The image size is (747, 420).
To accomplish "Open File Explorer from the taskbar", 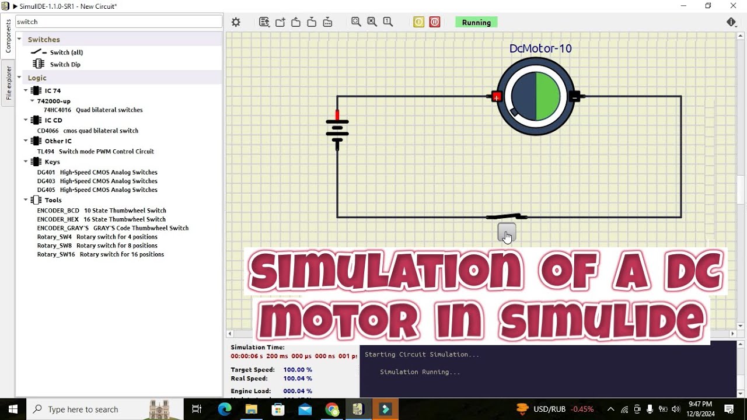I will pos(252,409).
